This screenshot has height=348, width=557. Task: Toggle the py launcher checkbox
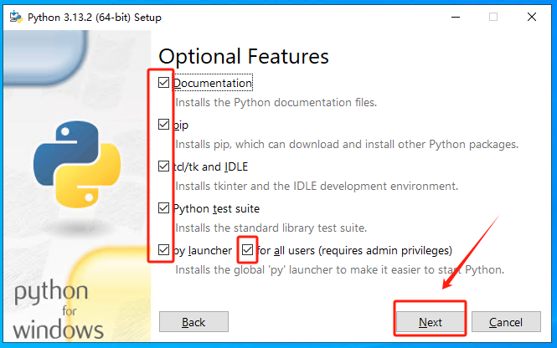tap(163, 250)
